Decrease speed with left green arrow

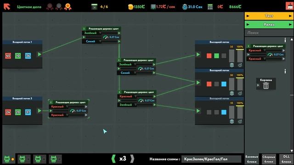(x=113, y=159)
